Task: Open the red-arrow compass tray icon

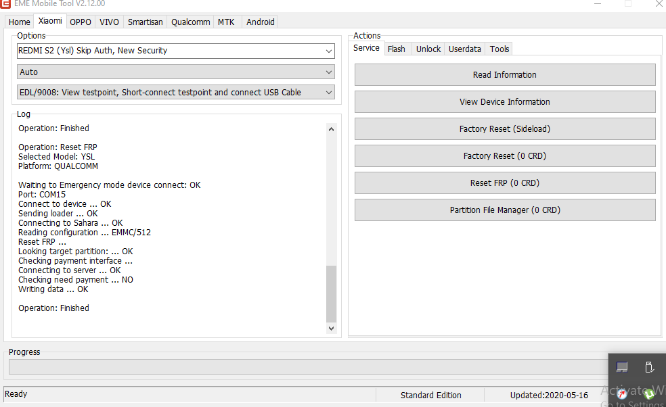Action: click(x=622, y=394)
